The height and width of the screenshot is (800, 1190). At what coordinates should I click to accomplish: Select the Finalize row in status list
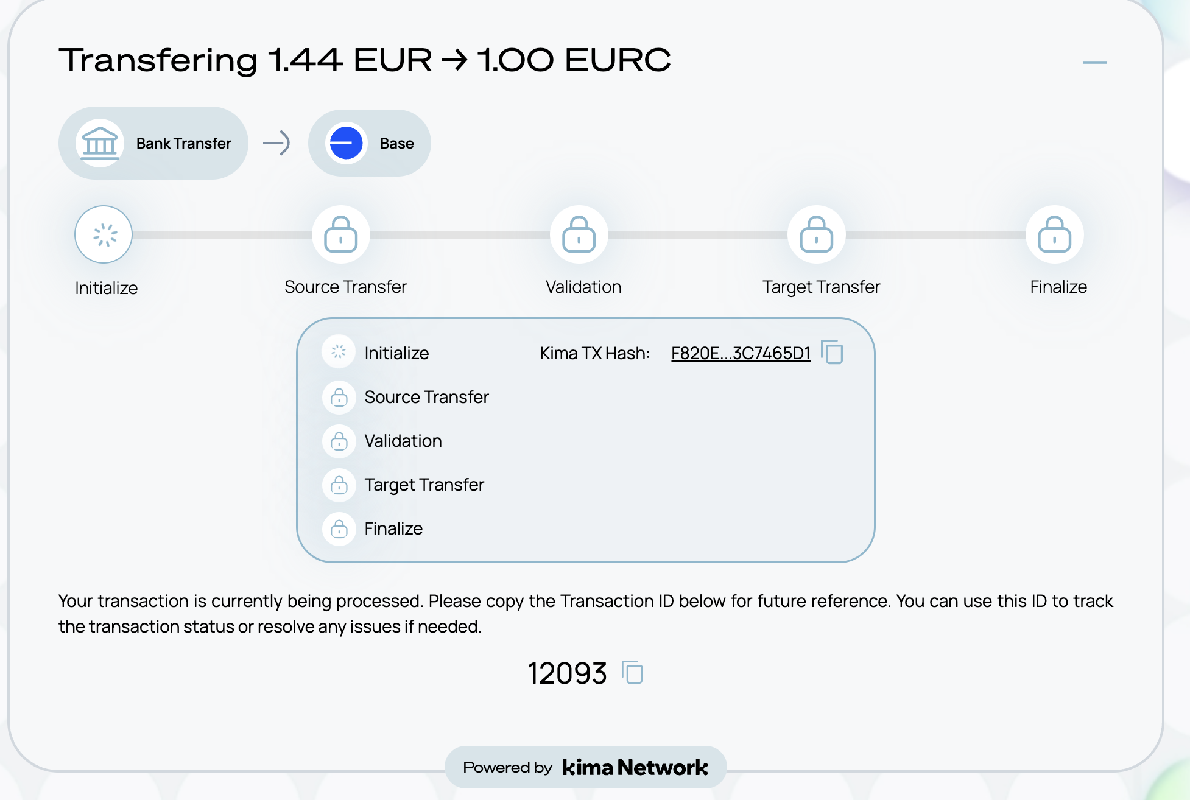coord(393,528)
